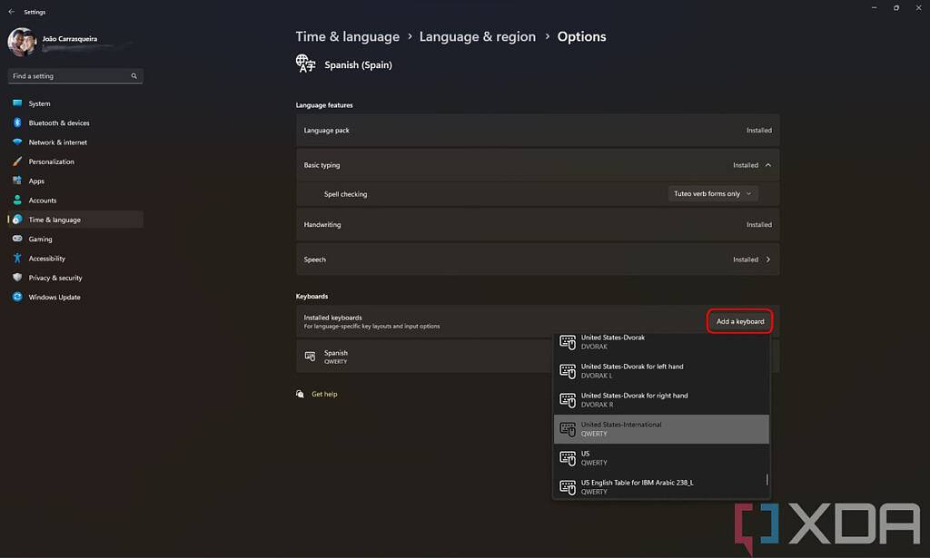Image resolution: width=930 pixels, height=558 pixels.
Task: Select the Spanish QWERTY keyboard row
Action: pos(425,357)
